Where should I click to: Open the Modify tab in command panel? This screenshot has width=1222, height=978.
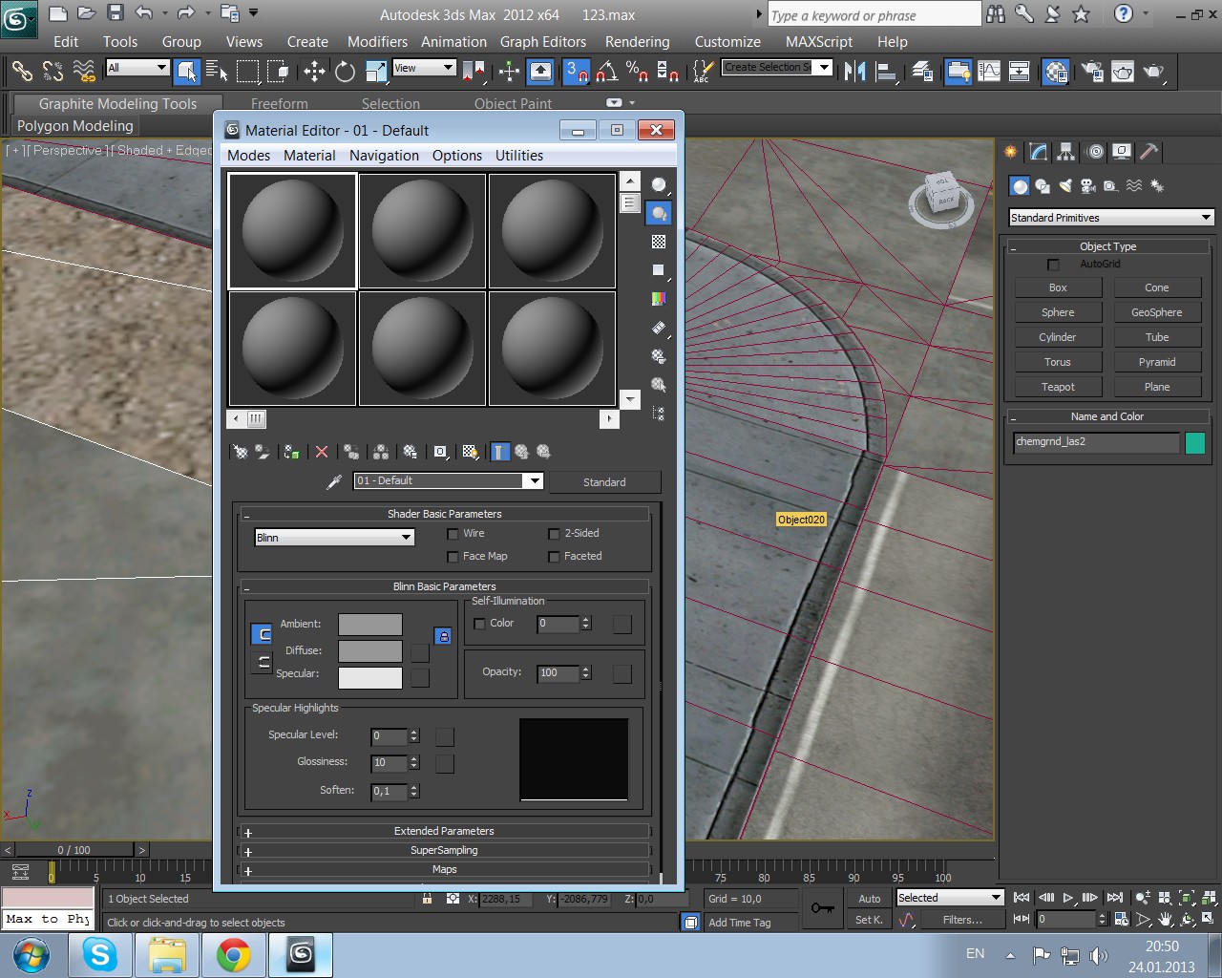1039,152
